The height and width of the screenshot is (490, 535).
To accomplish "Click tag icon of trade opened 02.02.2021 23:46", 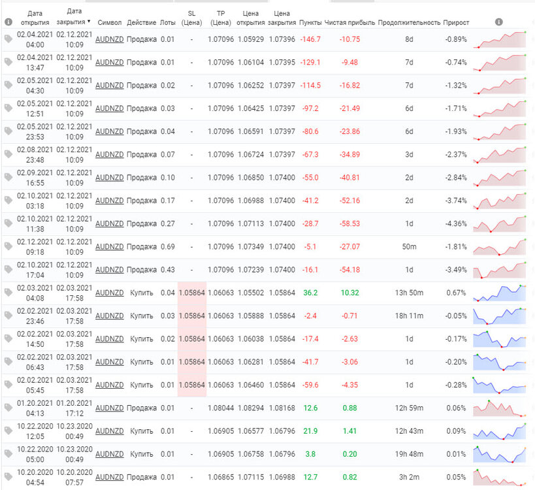I will tap(8, 316).
